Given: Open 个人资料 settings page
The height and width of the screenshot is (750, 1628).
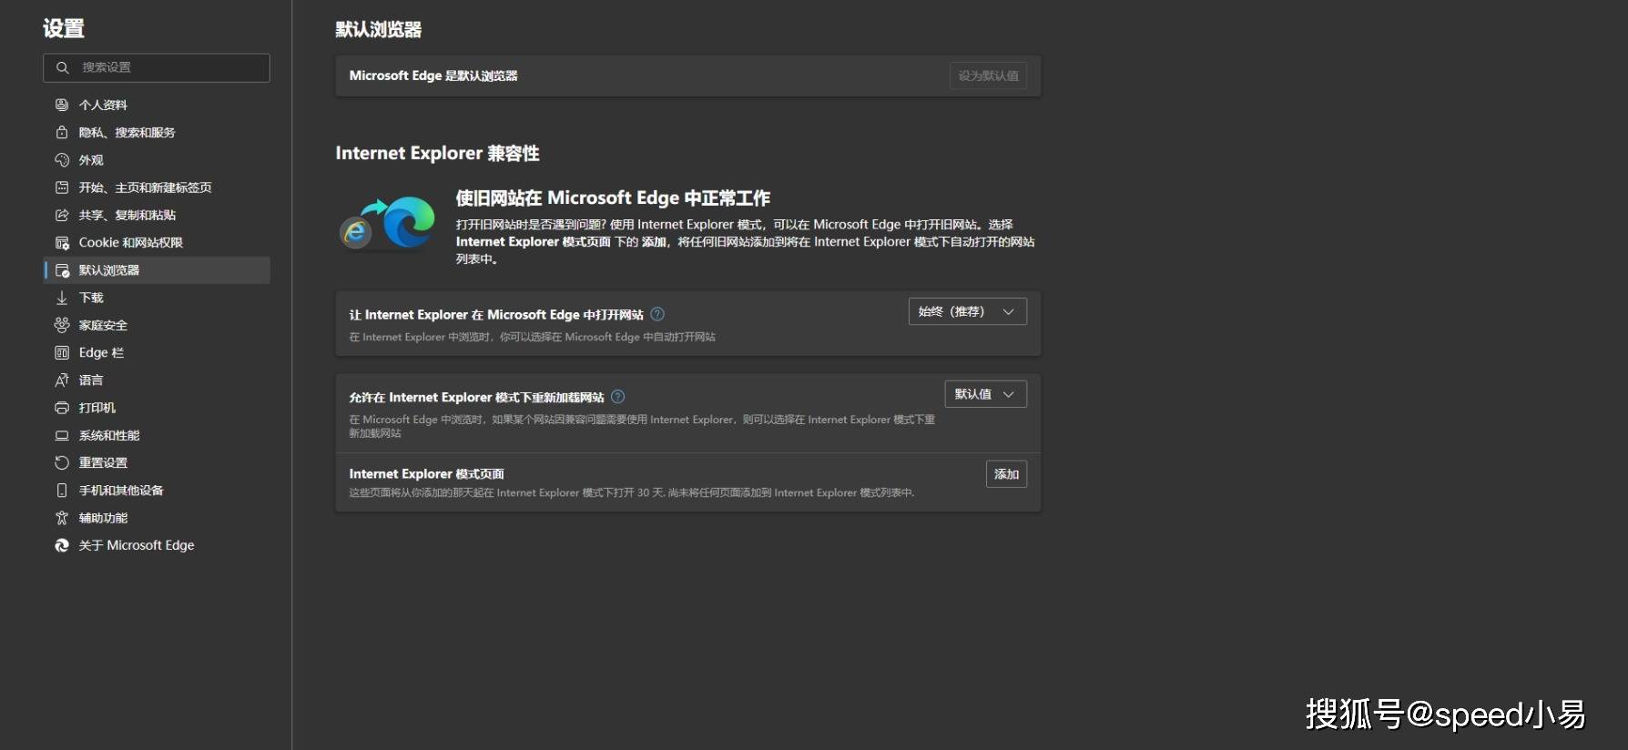Looking at the screenshot, I should pos(157,105).
